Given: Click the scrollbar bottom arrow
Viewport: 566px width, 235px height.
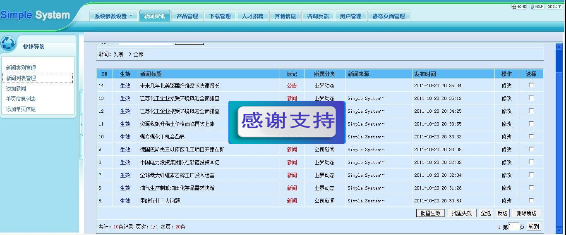Looking at the screenshot, I should [x=559, y=230].
